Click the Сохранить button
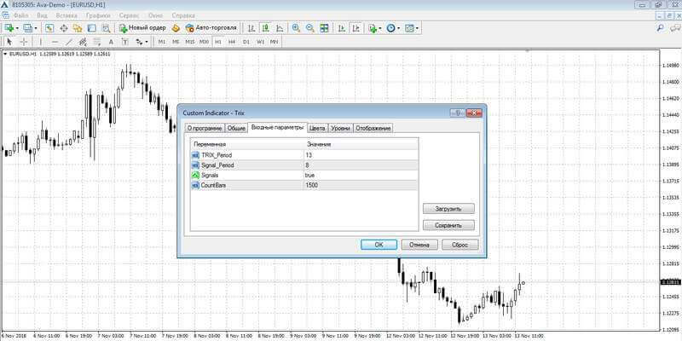 click(x=448, y=225)
